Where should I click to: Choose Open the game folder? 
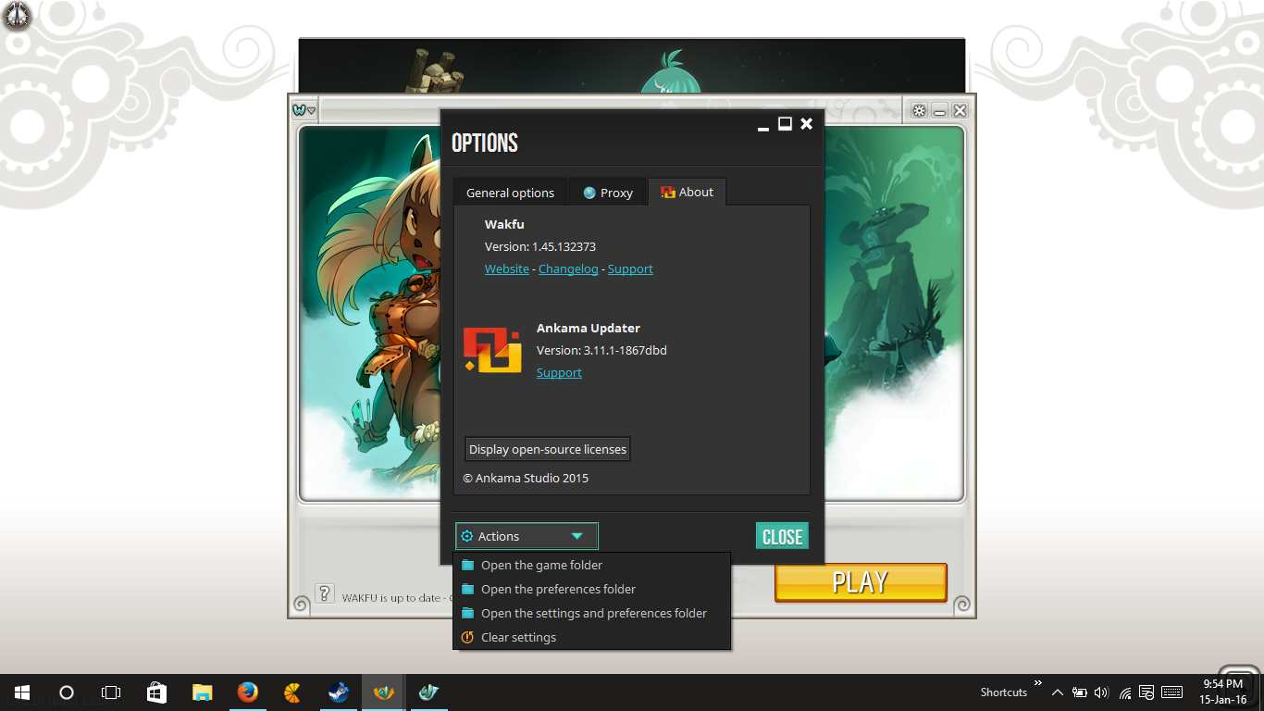[591, 565]
